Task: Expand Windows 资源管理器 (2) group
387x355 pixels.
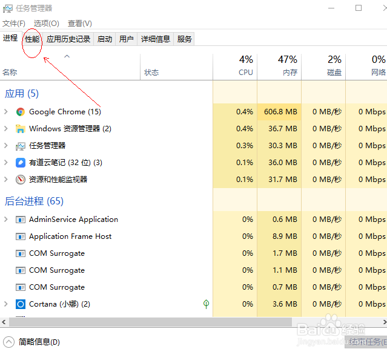Action: click(6, 128)
